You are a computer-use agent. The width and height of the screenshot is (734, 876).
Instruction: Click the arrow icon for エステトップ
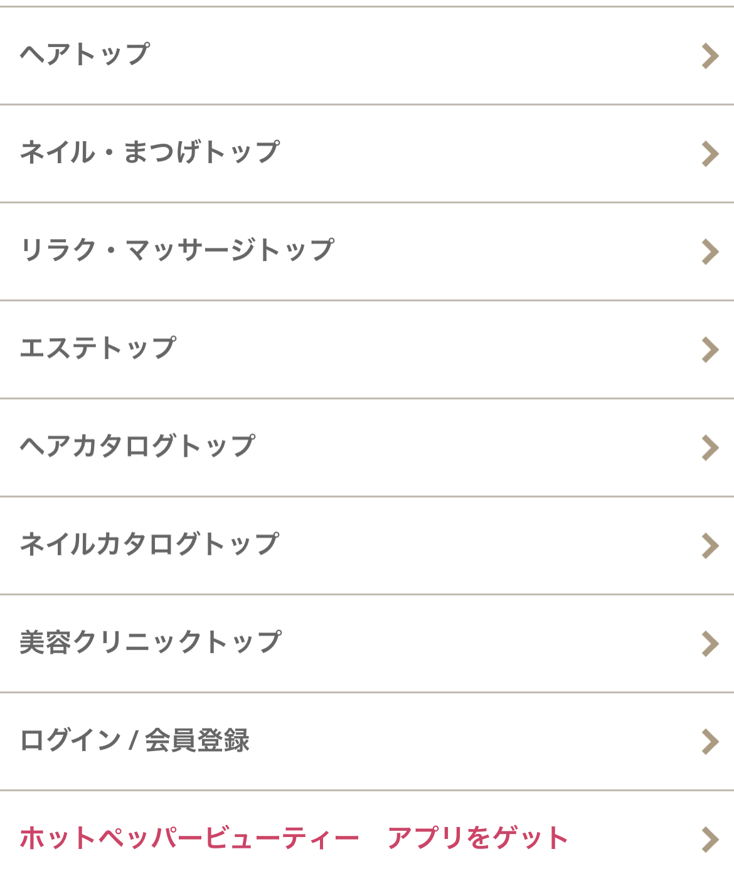710,350
